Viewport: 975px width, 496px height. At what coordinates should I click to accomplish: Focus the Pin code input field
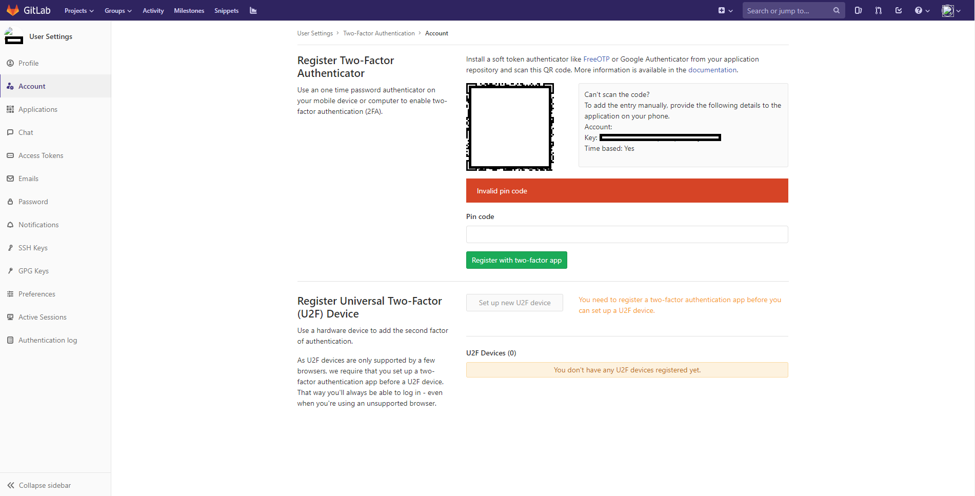627,234
